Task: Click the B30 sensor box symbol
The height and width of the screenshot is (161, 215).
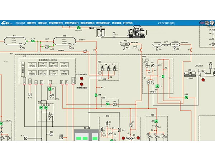Action: point(30,94)
